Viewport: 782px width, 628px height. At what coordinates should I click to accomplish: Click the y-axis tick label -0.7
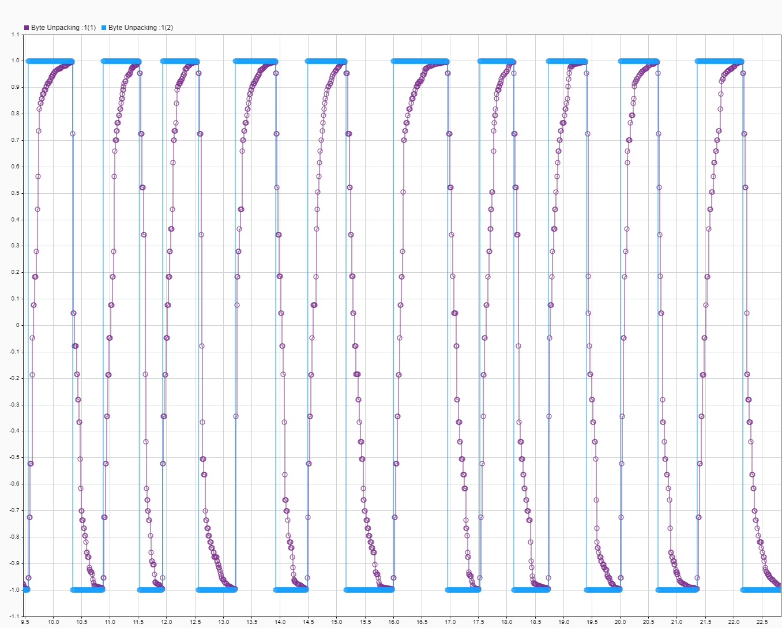(x=14, y=510)
